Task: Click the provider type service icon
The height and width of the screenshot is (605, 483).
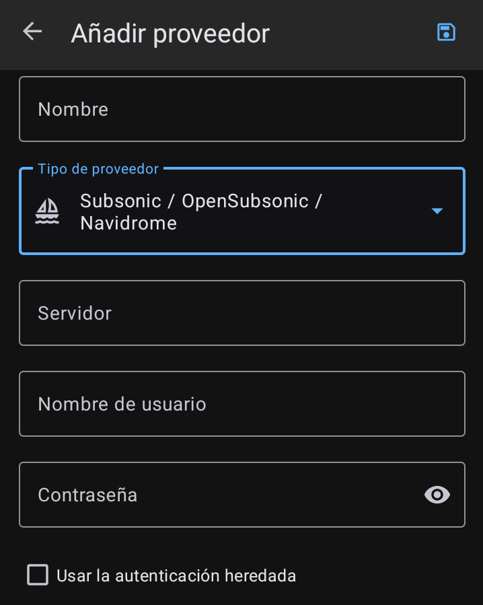Action: point(48,211)
